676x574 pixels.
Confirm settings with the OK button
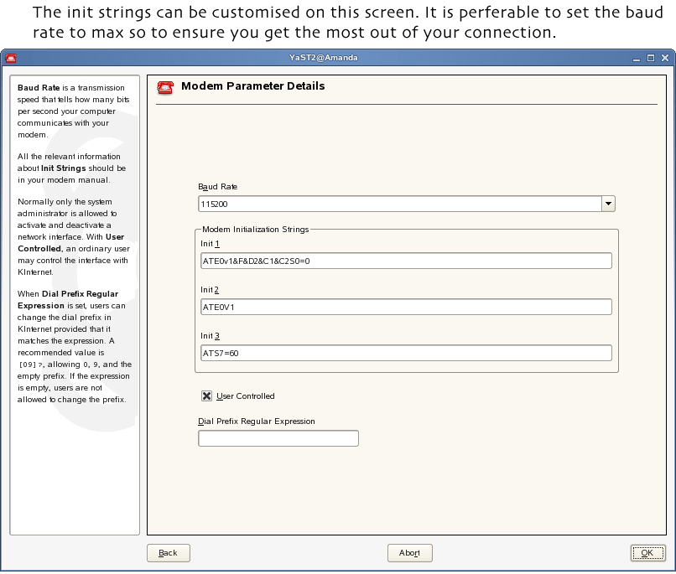point(647,553)
